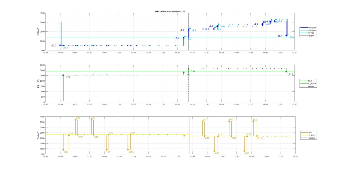Click the "310" pitch data label
The image size is (350, 173).
coord(68,77)
